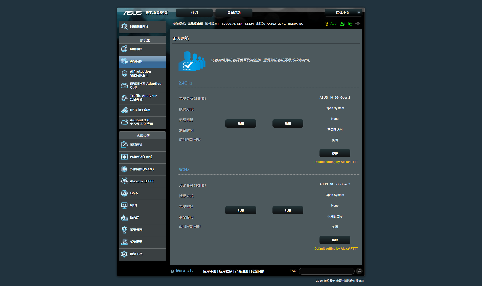Enable the second 2.4GHz guest network slot
This screenshot has height=286, width=482.
[x=288, y=124]
